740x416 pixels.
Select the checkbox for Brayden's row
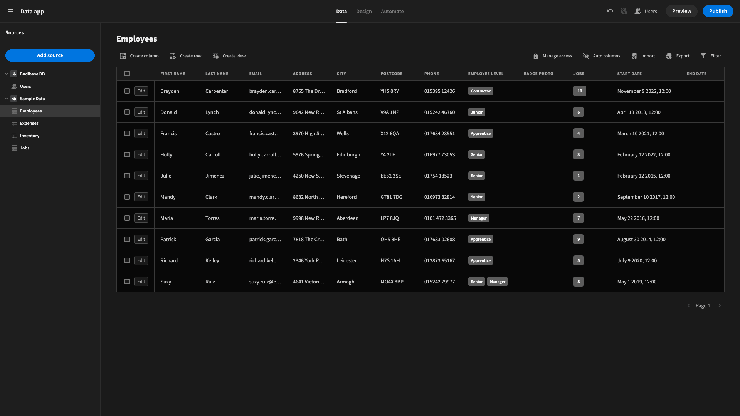tap(127, 91)
